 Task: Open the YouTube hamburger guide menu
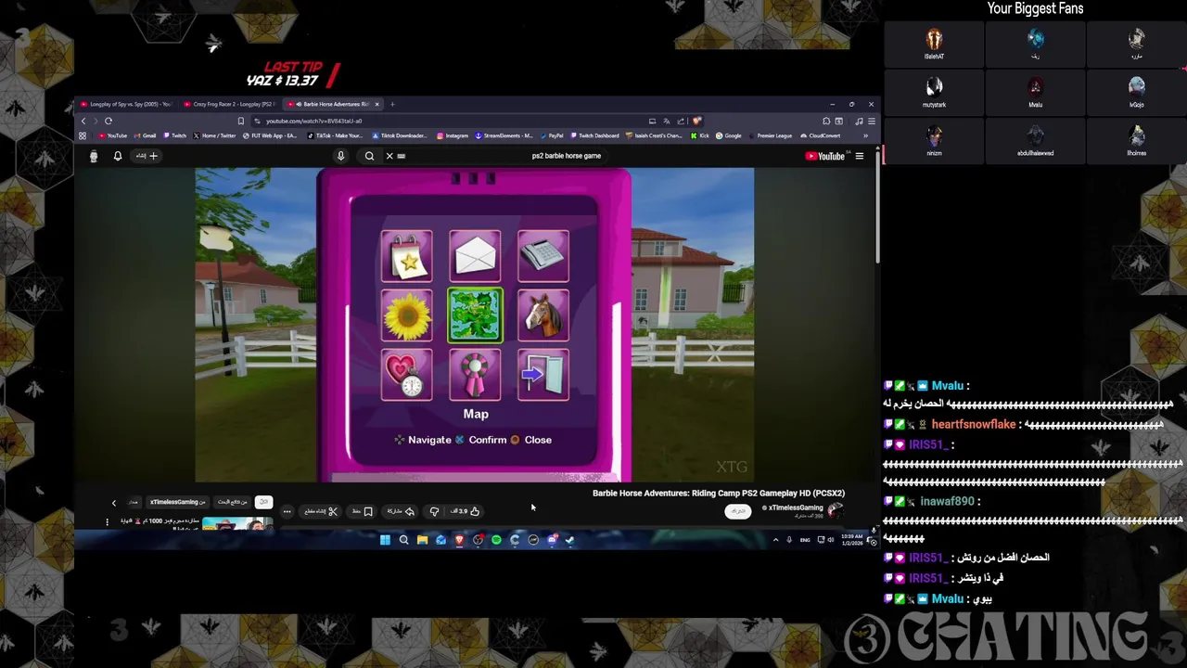(x=860, y=156)
